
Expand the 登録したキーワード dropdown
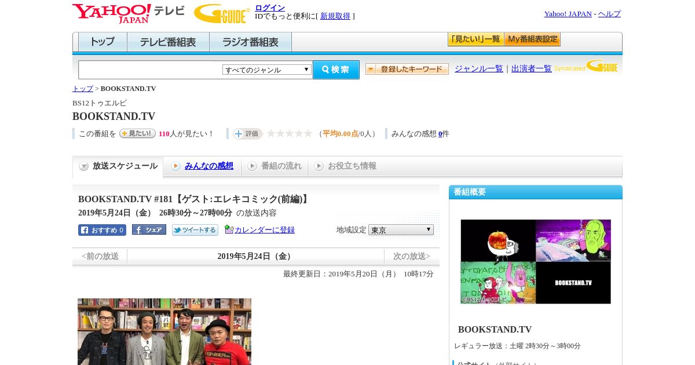(407, 69)
